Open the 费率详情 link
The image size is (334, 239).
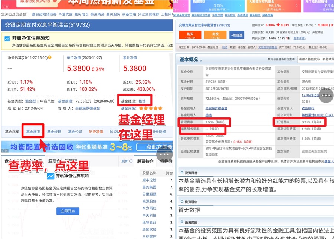click(x=299, y=39)
